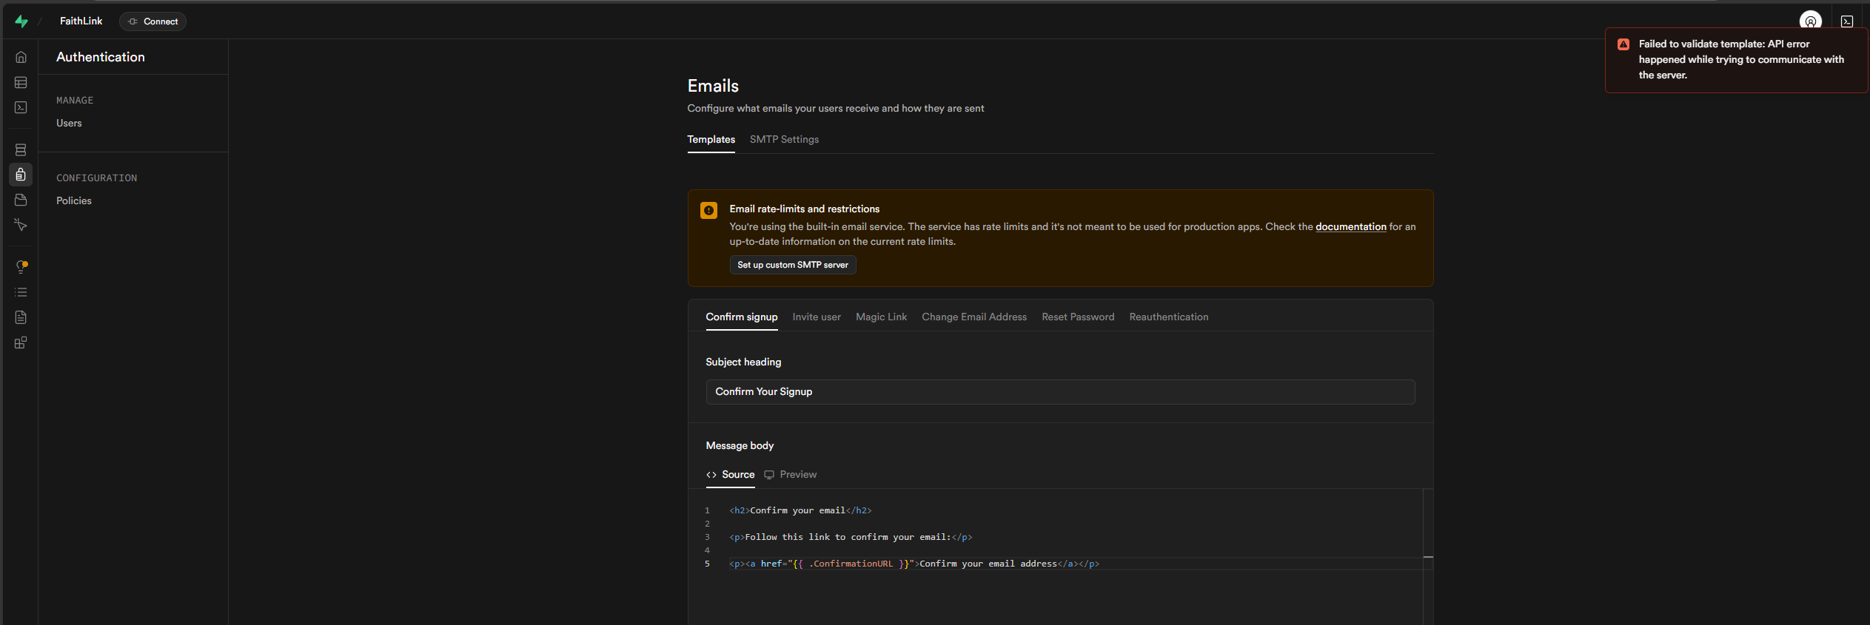Click the yellow alert icon in rate-limits banner
The height and width of the screenshot is (625, 1870).
point(708,210)
